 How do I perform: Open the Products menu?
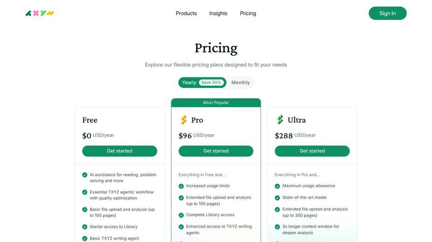tap(186, 13)
